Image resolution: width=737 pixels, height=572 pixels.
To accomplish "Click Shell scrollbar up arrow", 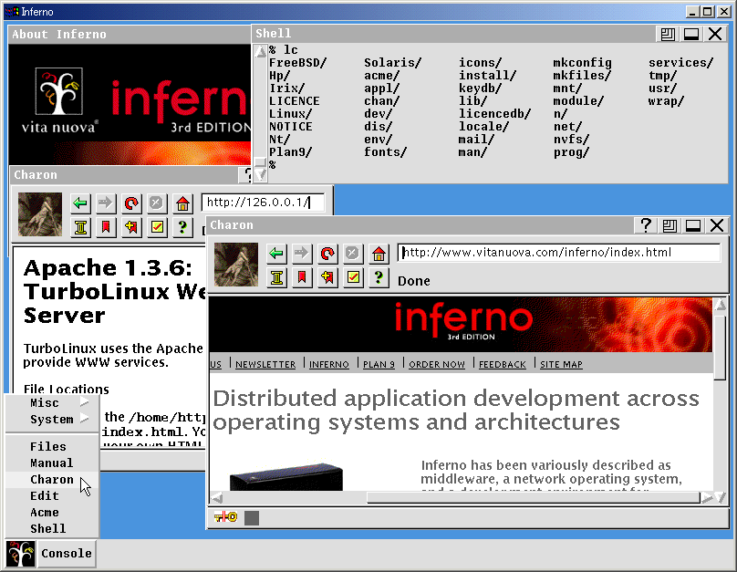I will [x=260, y=51].
